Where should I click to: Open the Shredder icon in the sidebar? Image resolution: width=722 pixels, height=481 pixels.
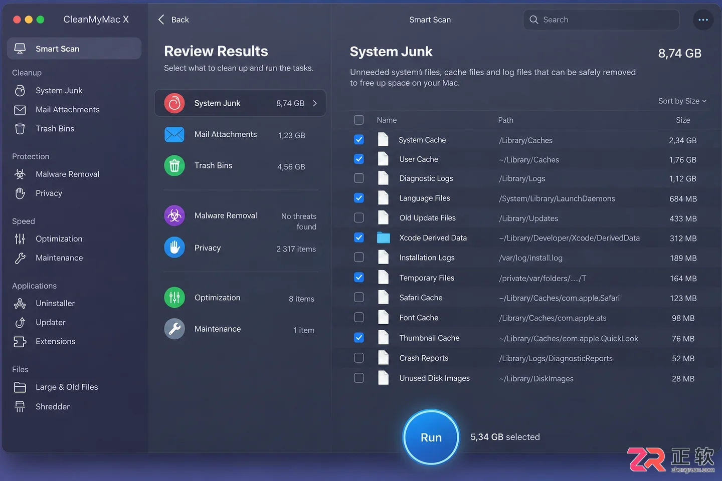coord(20,406)
